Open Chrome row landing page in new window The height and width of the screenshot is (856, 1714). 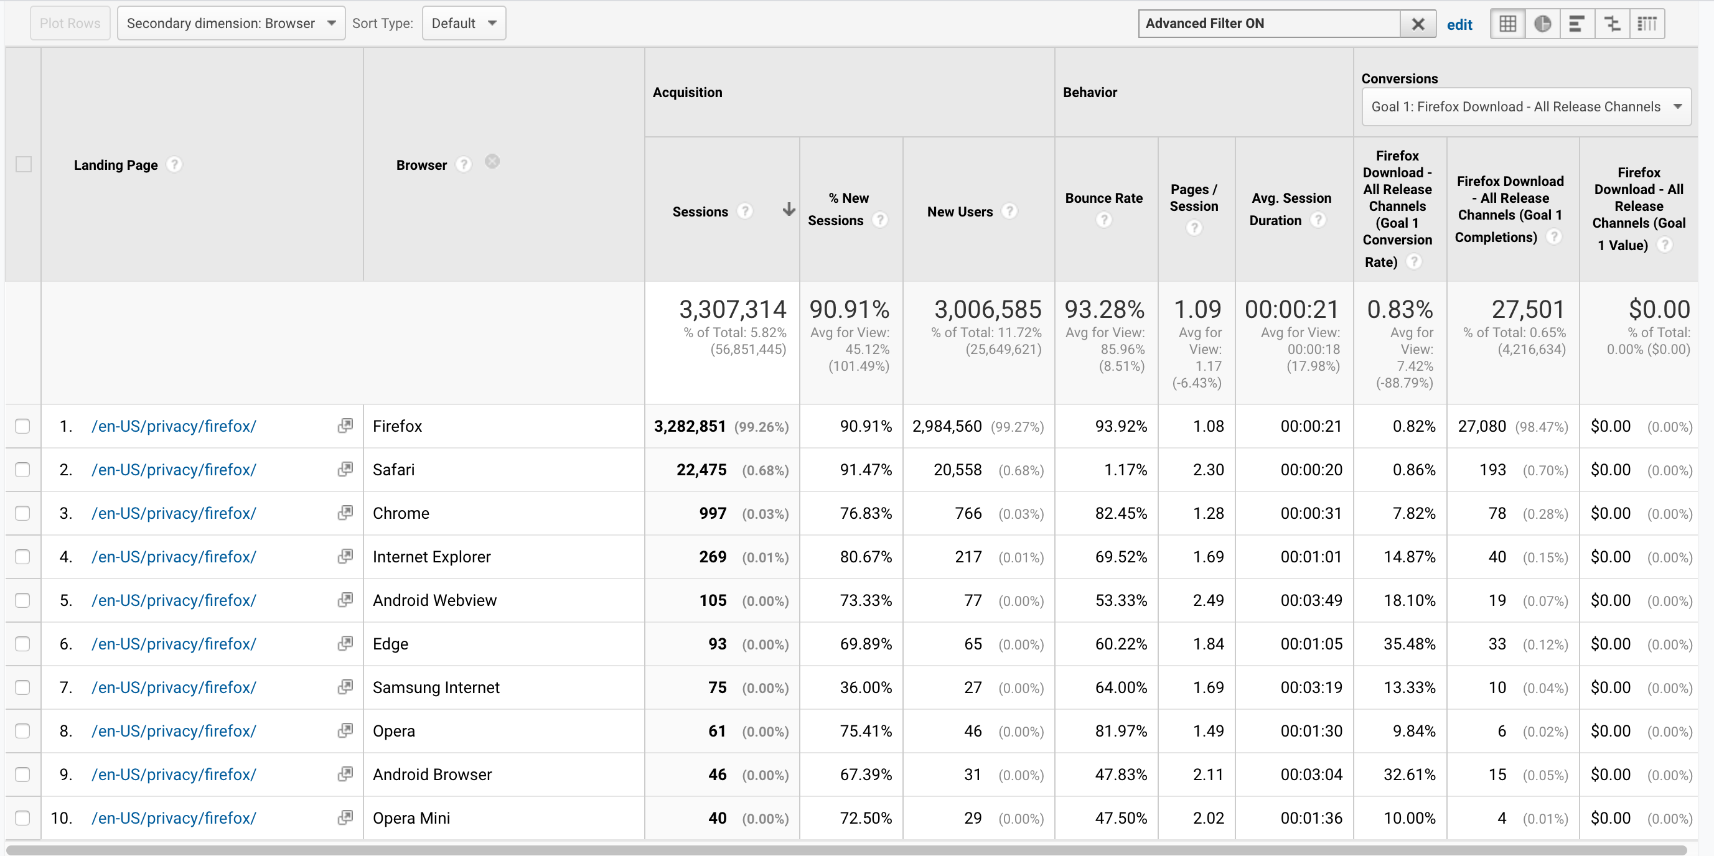tap(345, 513)
